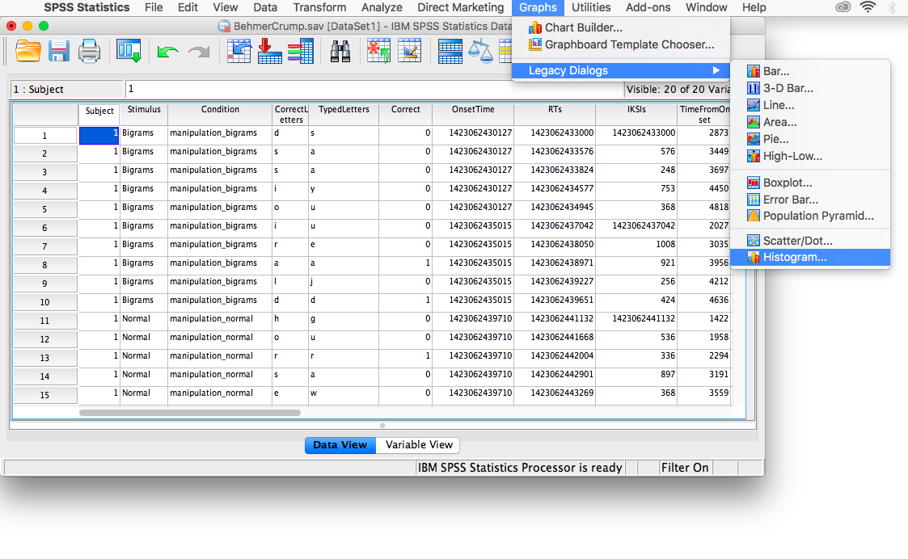This screenshot has height=559, width=908.
Task: Select the OnsetTime column header
Action: click(473, 114)
